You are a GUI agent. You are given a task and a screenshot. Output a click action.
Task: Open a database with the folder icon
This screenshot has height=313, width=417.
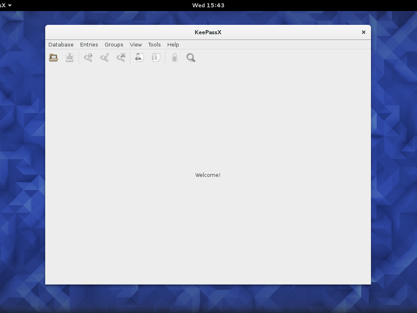tap(53, 57)
